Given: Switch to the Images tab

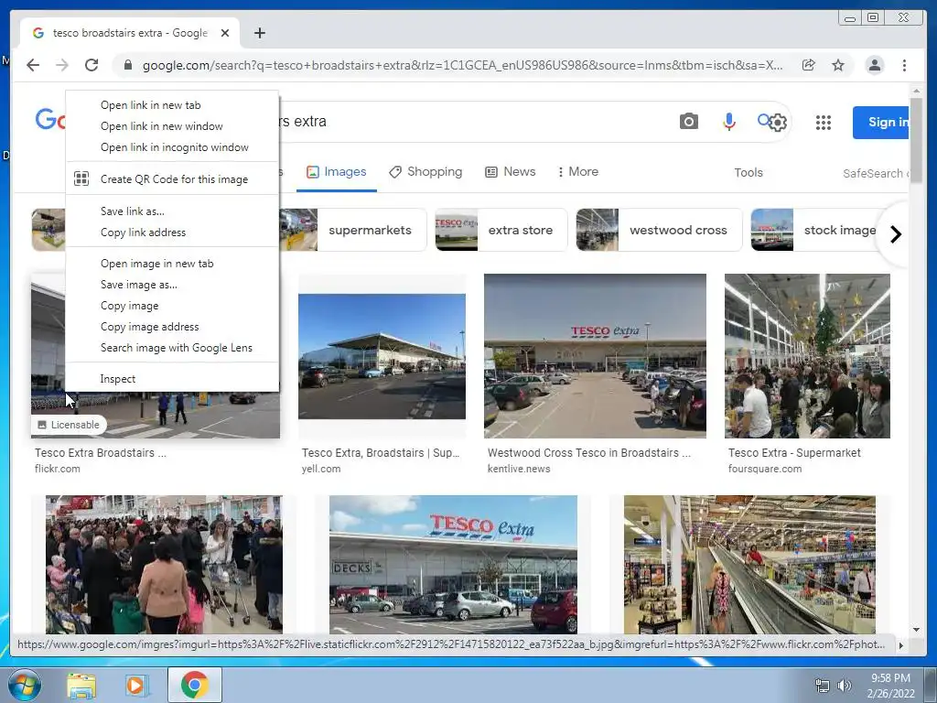Looking at the screenshot, I should [337, 172].
